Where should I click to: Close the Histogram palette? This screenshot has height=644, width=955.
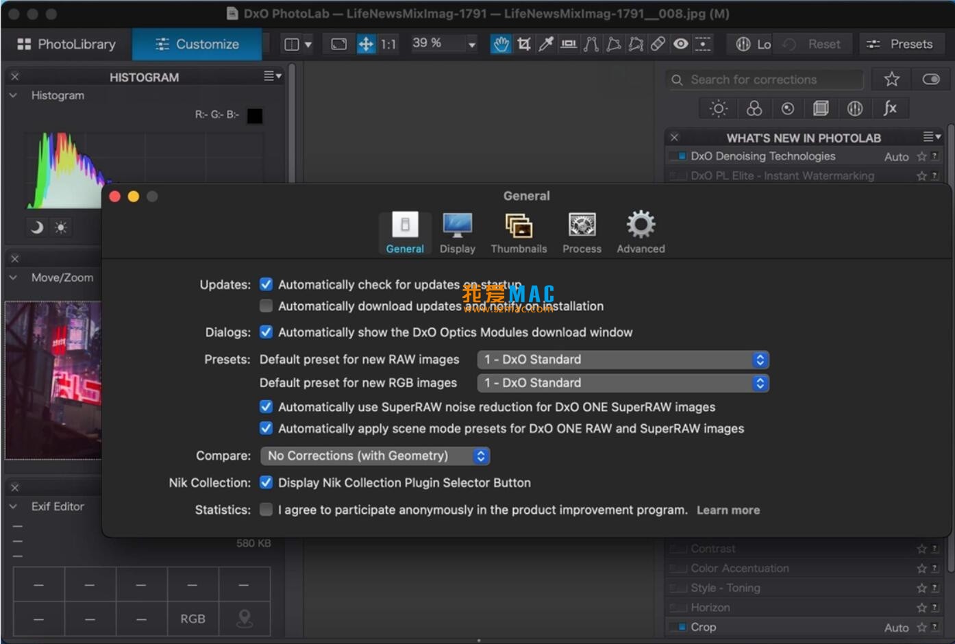15,77
